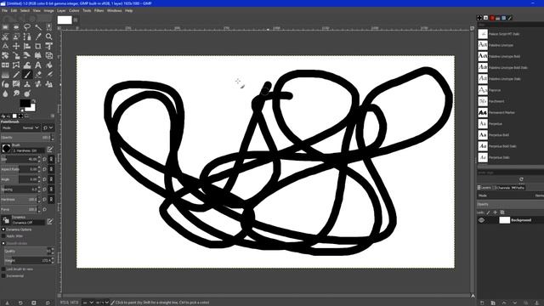The width and height of the screenshot is (544, 306).
Task: Select the Eraser tool
Action: pos(38,74)
